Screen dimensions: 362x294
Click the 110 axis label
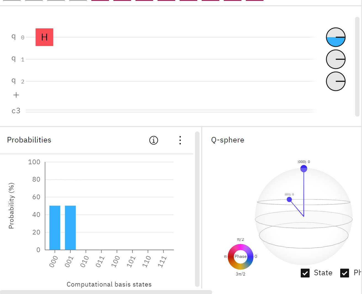147,261
